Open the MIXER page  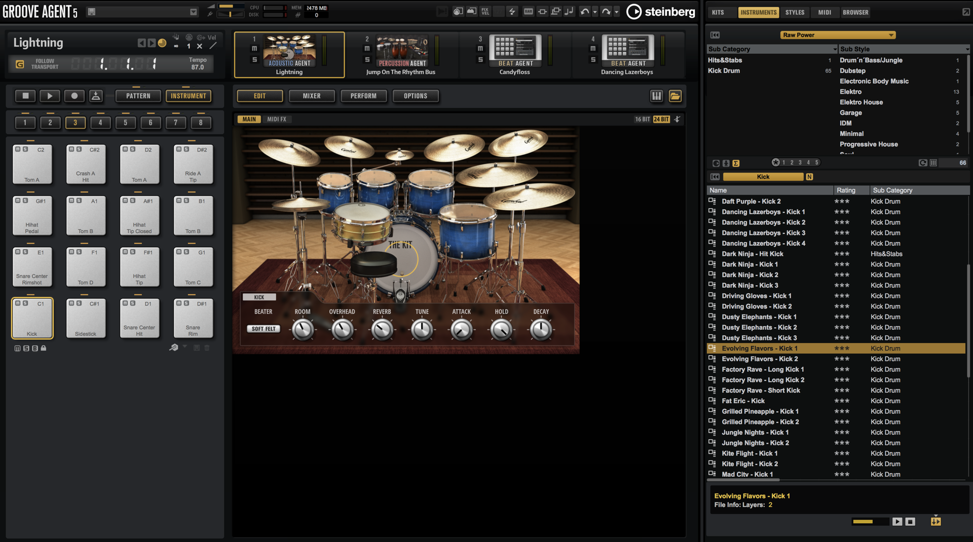pos(311,96)
